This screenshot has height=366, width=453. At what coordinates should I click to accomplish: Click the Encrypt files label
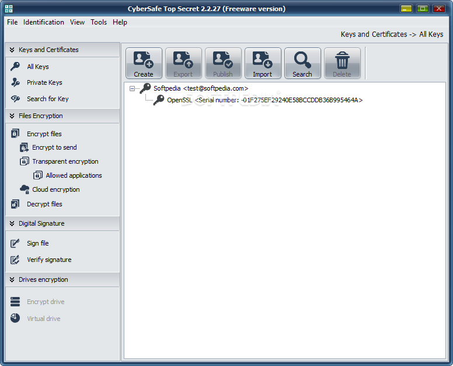tap(44, 134)
